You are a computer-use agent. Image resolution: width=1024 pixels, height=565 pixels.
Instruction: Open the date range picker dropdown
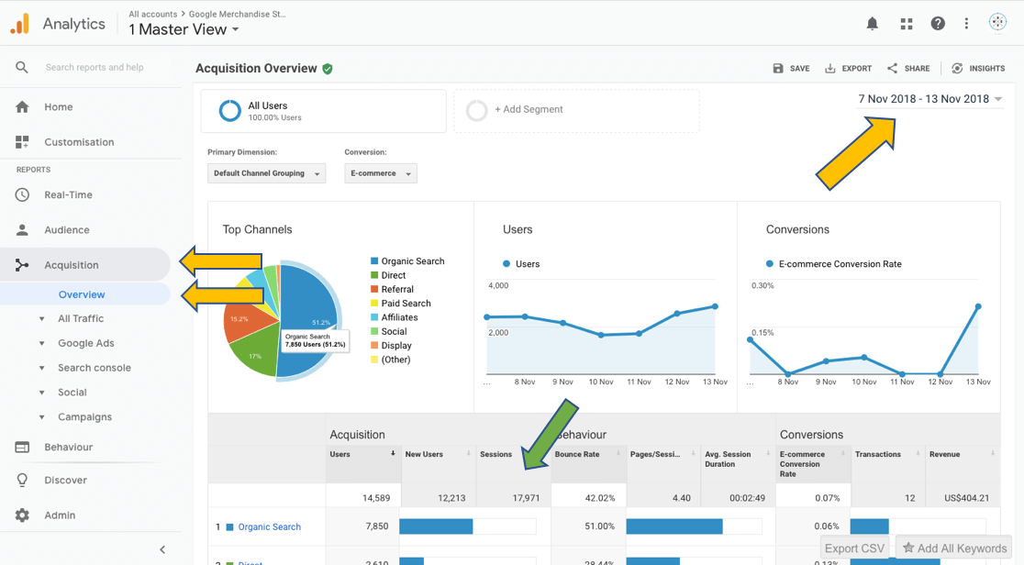point(930,99)
